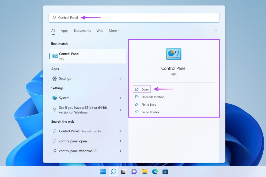266x177 pixels.
Task: Open the three-dot options menu
Action: click(215, 30)
